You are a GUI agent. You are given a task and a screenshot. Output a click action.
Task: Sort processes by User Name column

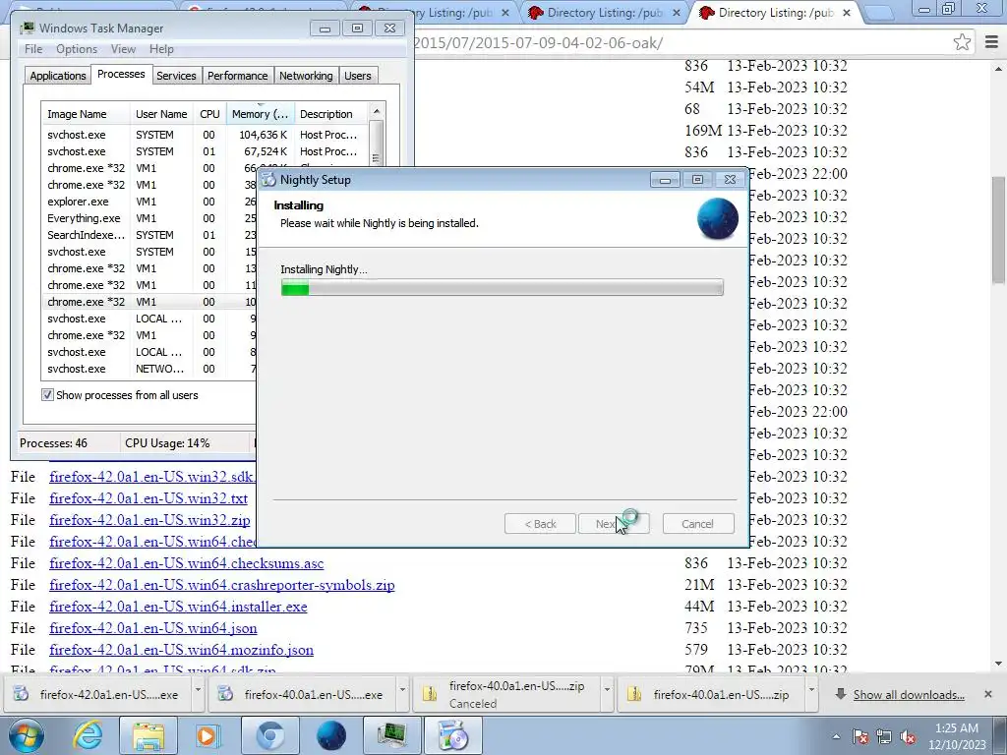161,114
